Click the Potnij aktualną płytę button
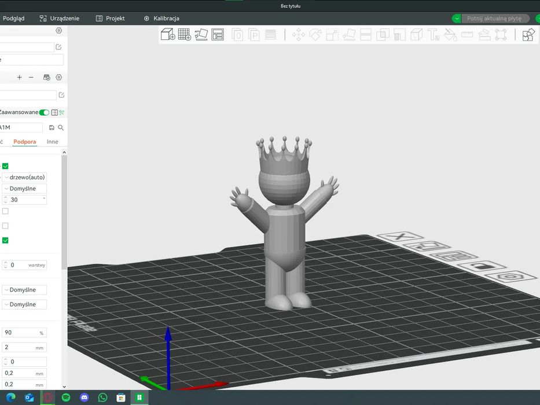The image size is (540, 405). (x=494, y=19)
